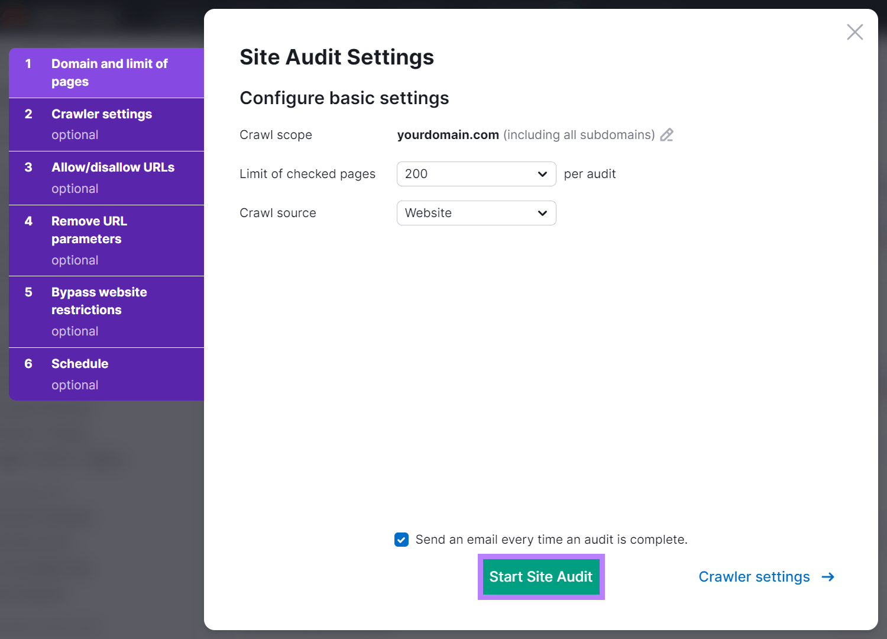
Task: Select the Domain and limit of pages step
Action: point(106,72)
